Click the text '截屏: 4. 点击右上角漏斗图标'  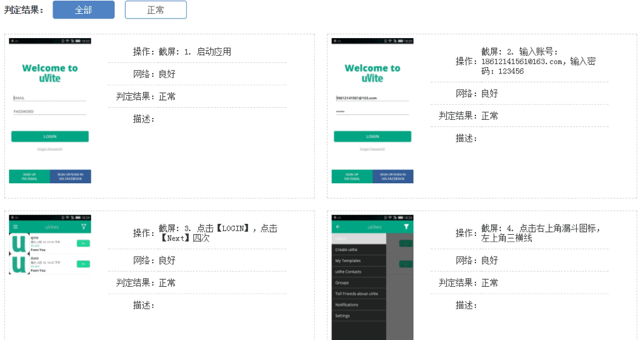(541, 233)
